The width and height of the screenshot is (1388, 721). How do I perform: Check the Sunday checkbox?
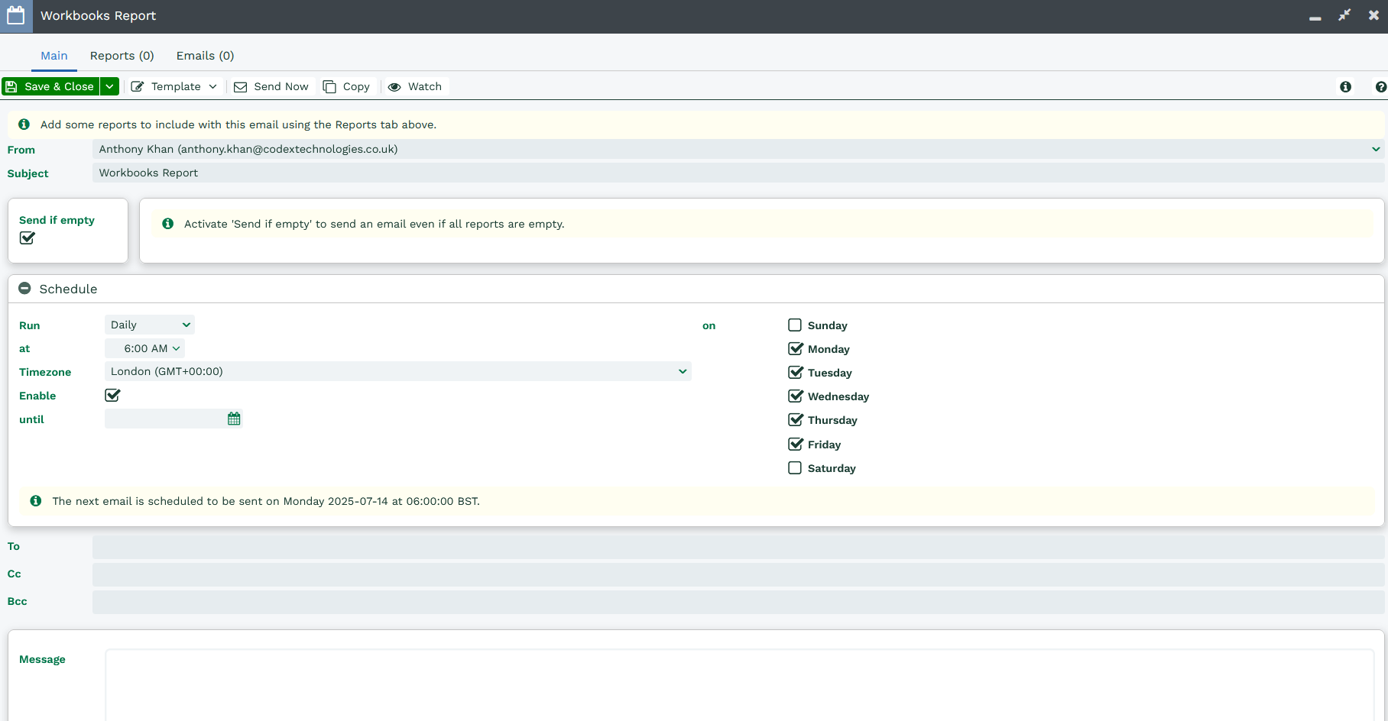[795, 325]
